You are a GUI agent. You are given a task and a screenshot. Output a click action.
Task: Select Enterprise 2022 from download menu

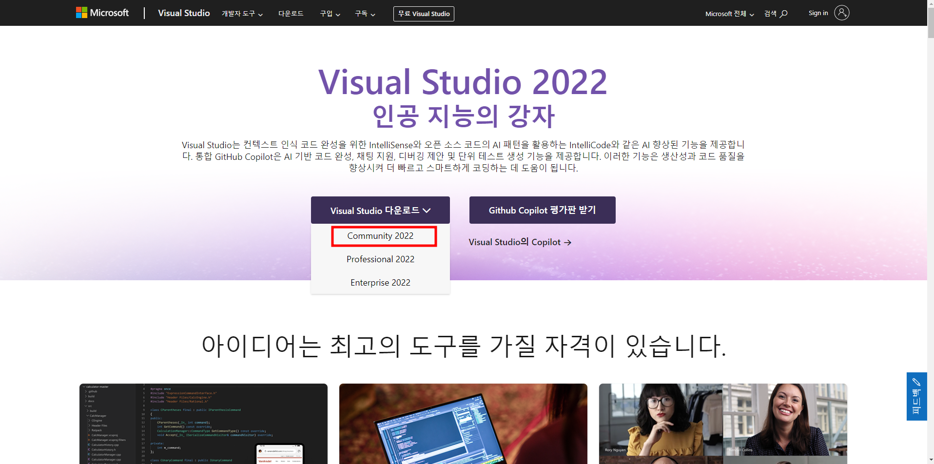coord(380,283)
